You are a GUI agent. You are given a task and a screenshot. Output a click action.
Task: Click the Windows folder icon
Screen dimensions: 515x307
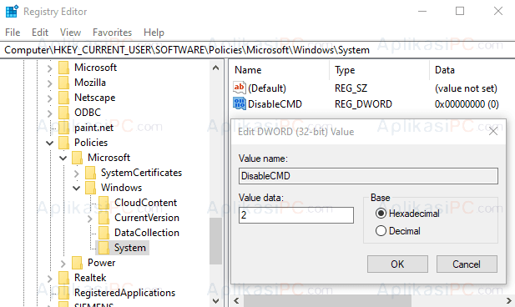(90, 188)
